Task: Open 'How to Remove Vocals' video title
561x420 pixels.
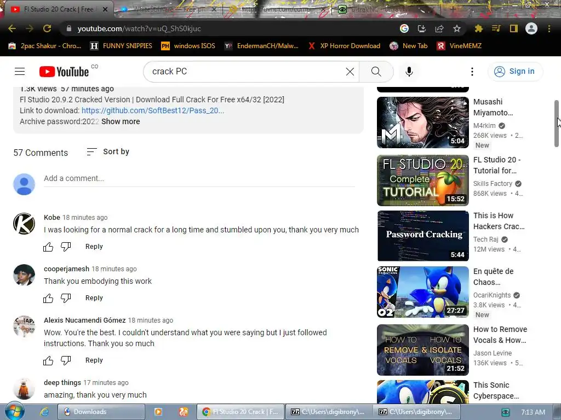Action: coord(500,335)
